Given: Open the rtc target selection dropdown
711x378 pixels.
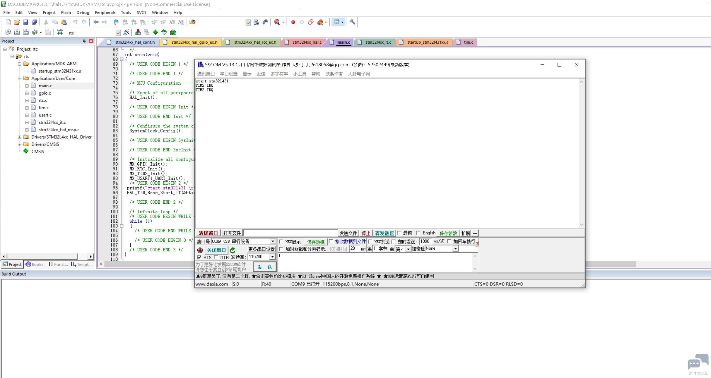Looking at the screenshot, I should (118, 33).
